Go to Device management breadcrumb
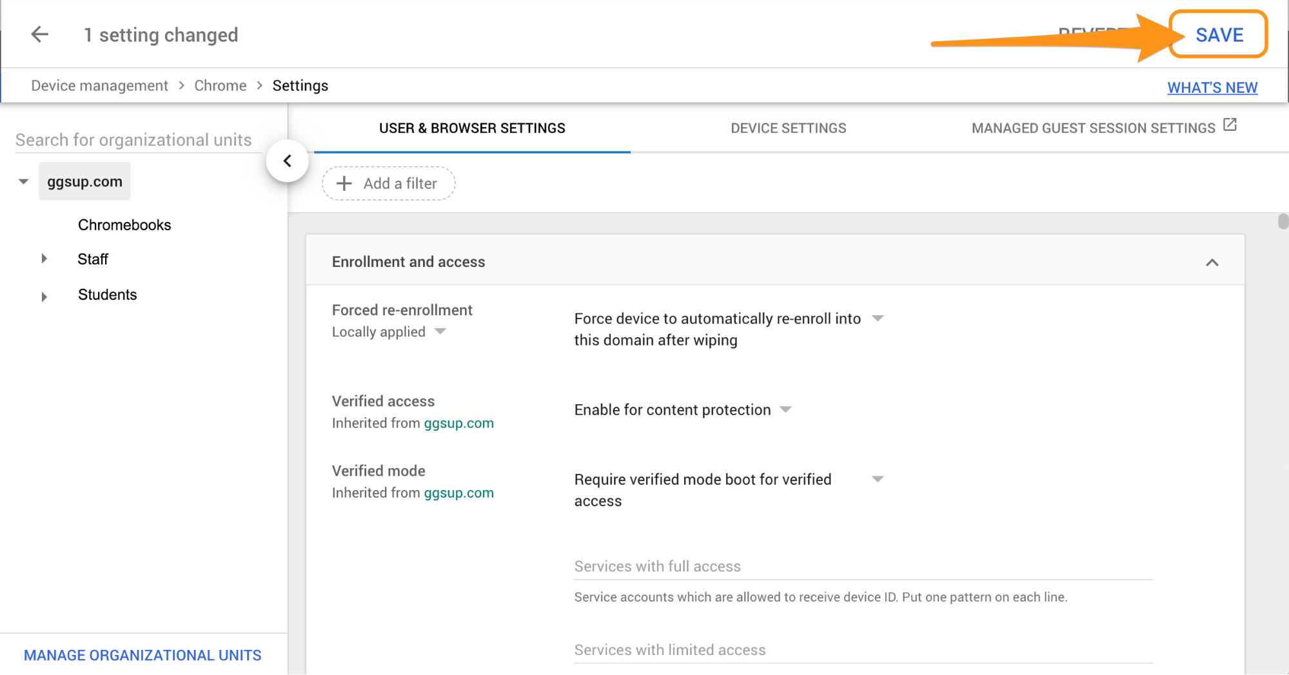This screenshot has height=675, width=1289. pyautogui.click(x=99, y=86)
